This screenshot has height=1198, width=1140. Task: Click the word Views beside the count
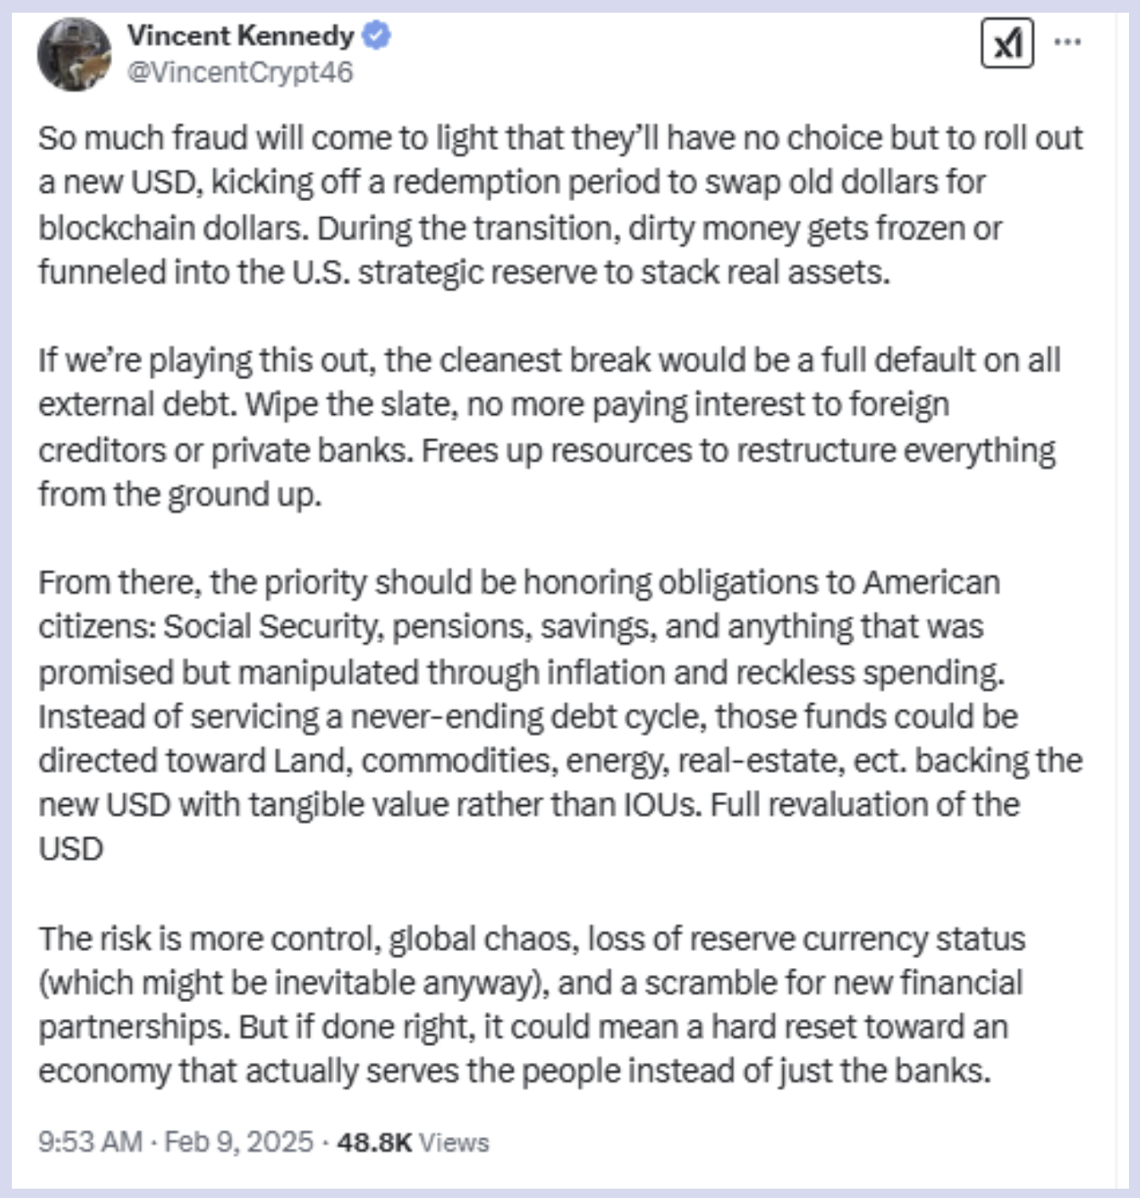454,1142
